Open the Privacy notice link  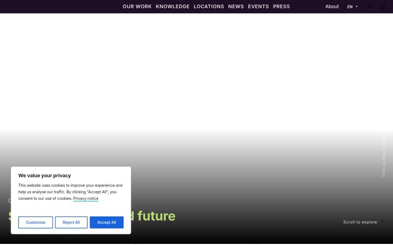(x=86, y=199)
